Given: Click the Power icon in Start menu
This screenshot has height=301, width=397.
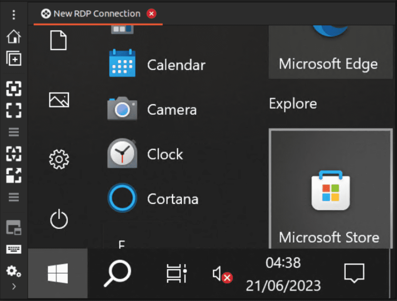Looking at the screenshot, I should (59, 219).
